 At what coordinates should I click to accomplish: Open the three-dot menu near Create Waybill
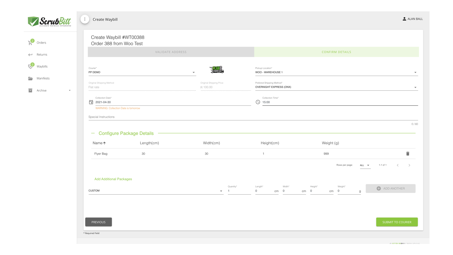point(85,19)
